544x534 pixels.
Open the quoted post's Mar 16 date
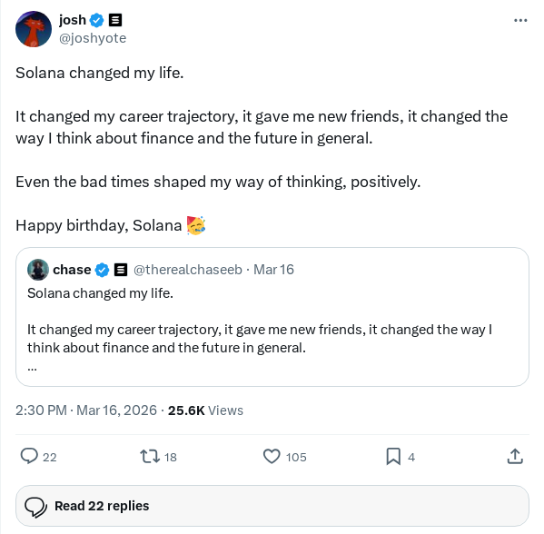(273, 270)
